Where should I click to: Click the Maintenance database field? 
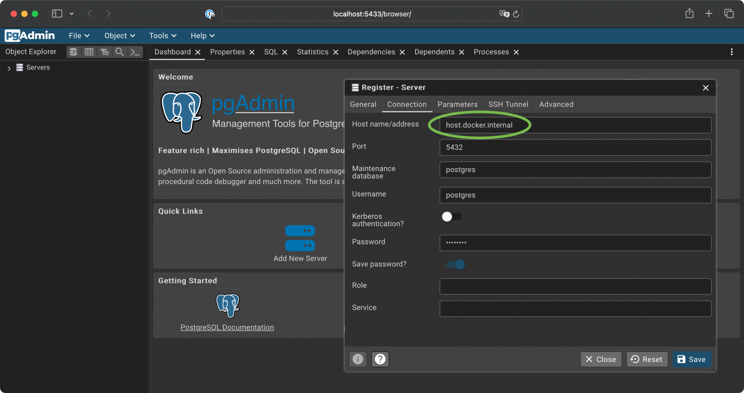point(575,170)
